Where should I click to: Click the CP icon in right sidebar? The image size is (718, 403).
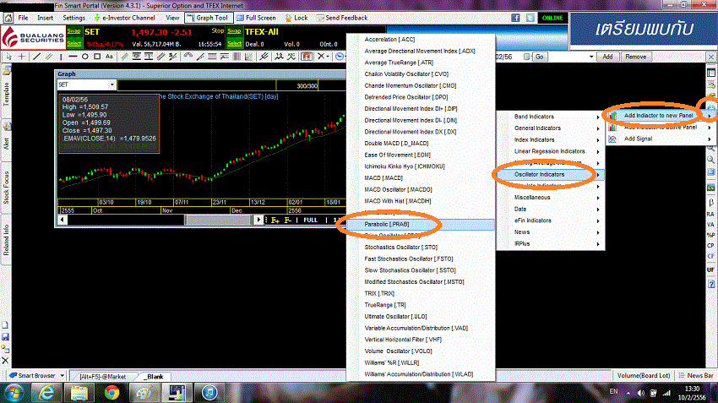(x=710, y=246)
